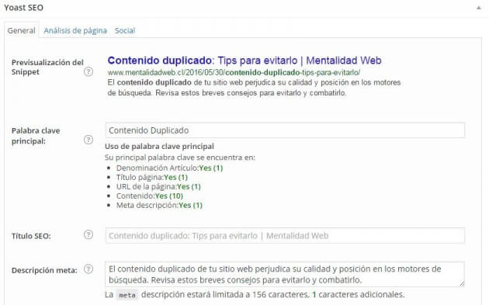
Task: Click snippet title Contenido duplicado: Tips para evitarlo
Action: tap(244, 61)
